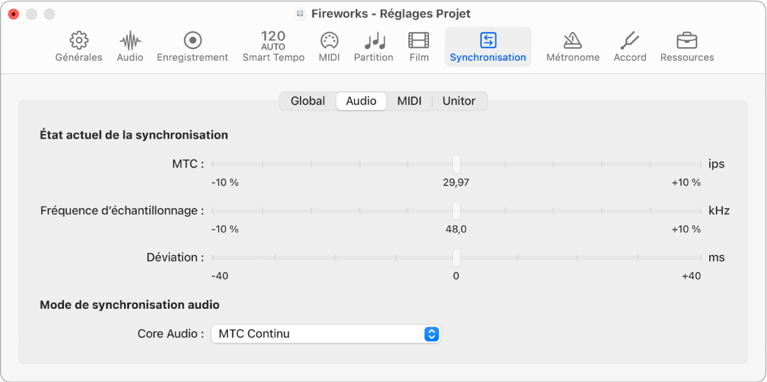Screen dimensions: 767x382
Task: Open the MIDI connector settings pane
Action: (329, 41)
